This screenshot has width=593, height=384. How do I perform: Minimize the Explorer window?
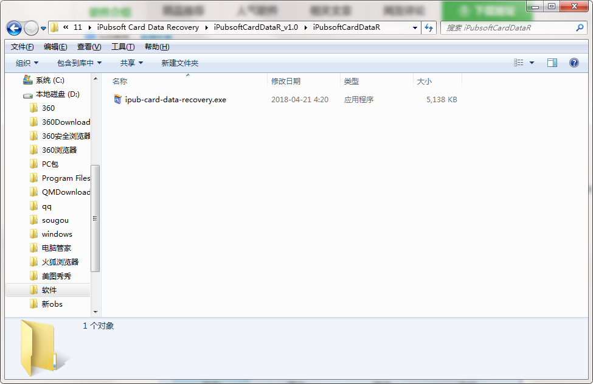535,7
